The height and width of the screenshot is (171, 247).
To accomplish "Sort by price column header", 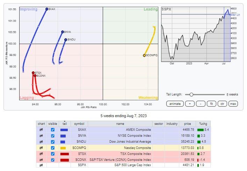I will point(188,124).
